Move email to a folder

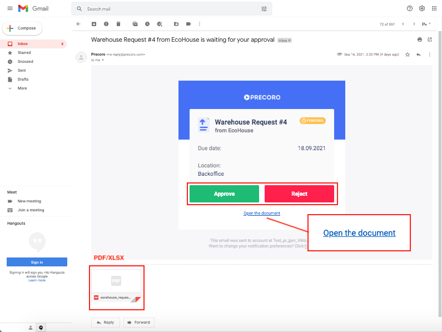(176, 24)
